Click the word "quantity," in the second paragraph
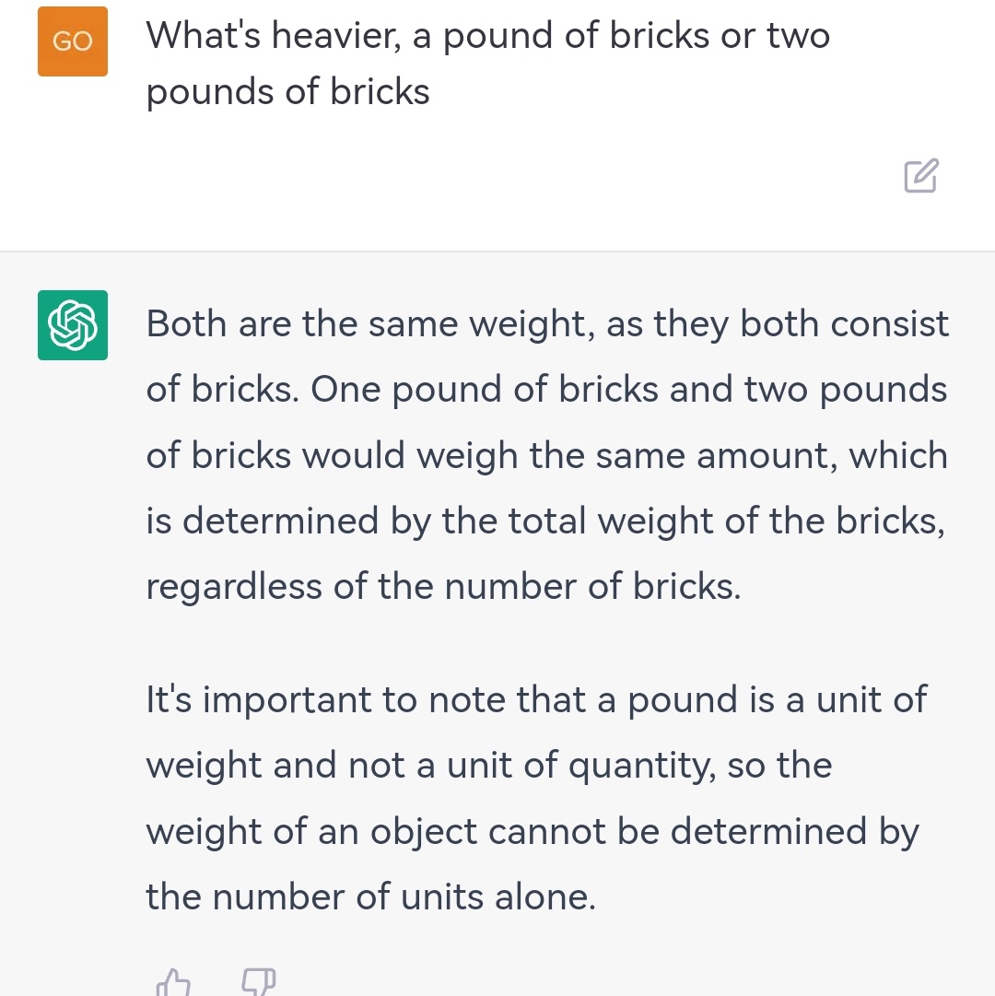The image size is (995, 996). tap(642, 767)
